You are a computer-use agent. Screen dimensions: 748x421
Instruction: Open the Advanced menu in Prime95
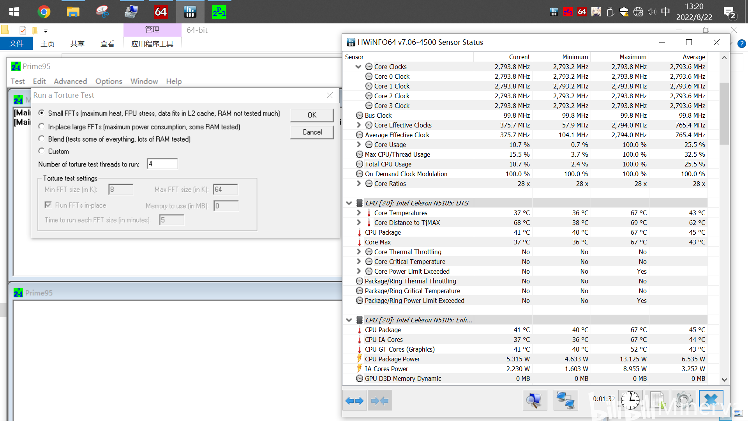click(x=70, y=81)
